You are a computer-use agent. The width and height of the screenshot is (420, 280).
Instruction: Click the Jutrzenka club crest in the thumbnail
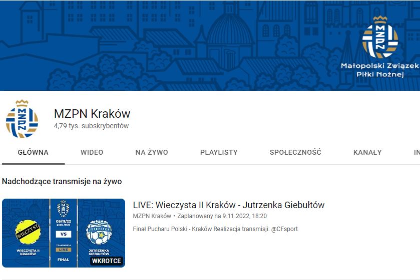click(99, 232)
